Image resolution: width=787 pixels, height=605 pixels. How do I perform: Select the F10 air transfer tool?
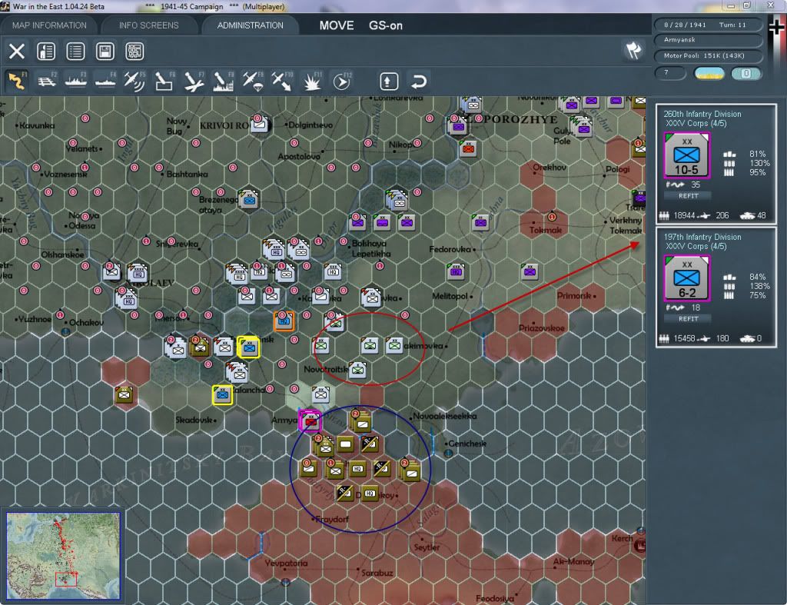(x=282, y=81)
